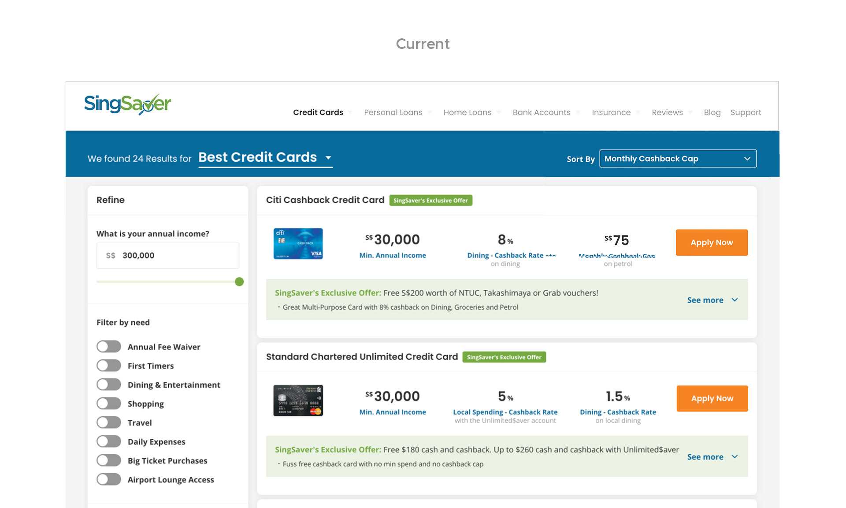Apply now for Citi Cashback Credit Card

pyautogui.click(x=712, y=242)
